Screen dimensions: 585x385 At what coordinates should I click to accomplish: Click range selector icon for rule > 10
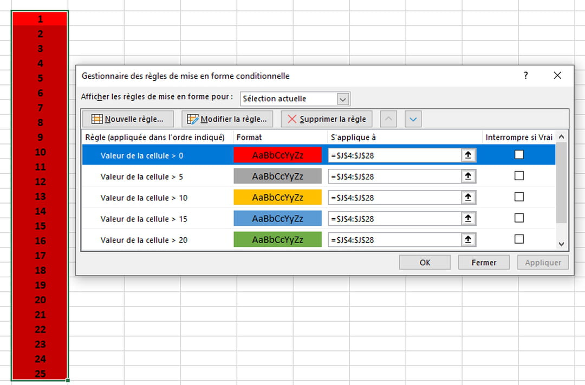(x=468, y=197)
